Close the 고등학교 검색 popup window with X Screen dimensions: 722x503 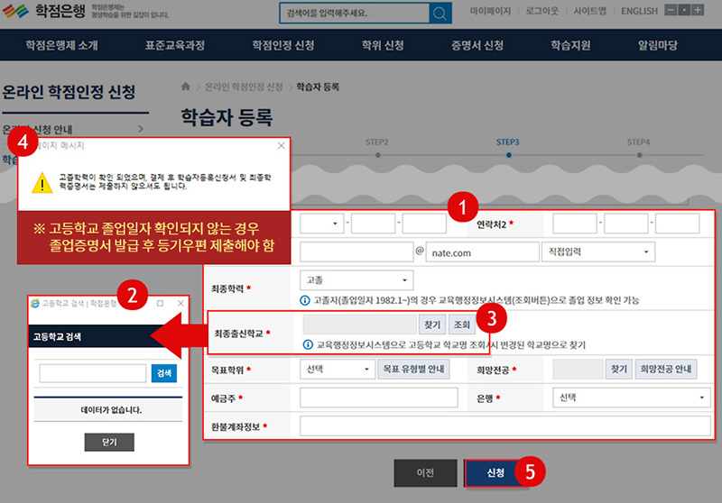[180, 304]
